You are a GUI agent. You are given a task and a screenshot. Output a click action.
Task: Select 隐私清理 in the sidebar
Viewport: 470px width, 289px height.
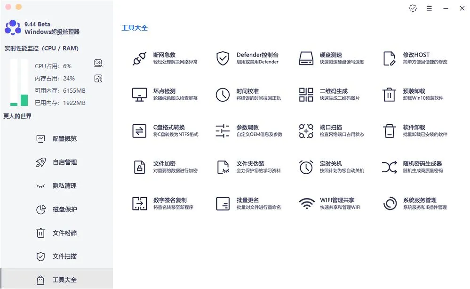[x=64, y=186]
